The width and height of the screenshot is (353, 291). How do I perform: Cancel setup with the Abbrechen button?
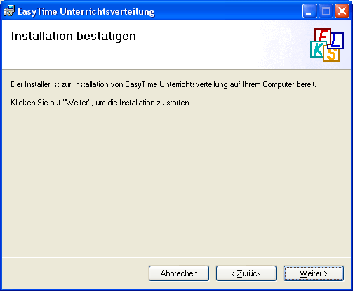coord(179,273)
